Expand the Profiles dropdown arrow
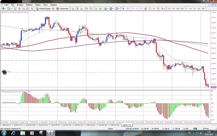Viewport: 217px width, 136px height. (x=11, y=9)
